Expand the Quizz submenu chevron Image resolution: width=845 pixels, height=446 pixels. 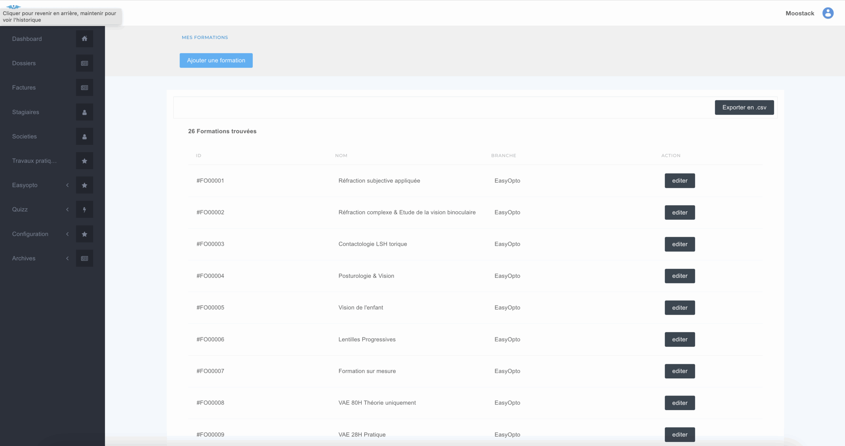coord(67,209)
